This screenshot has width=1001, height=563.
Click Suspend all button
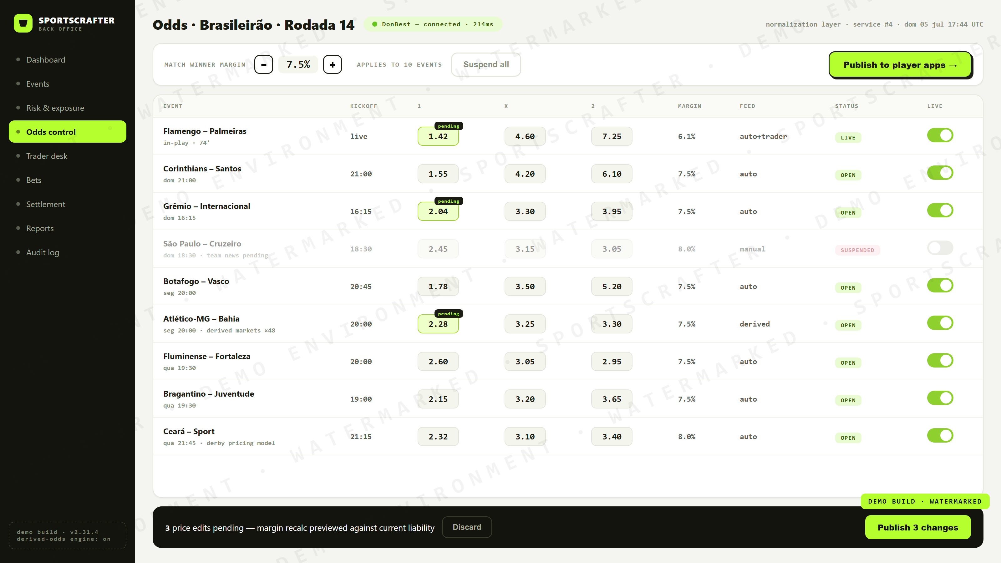click(486, 64)
